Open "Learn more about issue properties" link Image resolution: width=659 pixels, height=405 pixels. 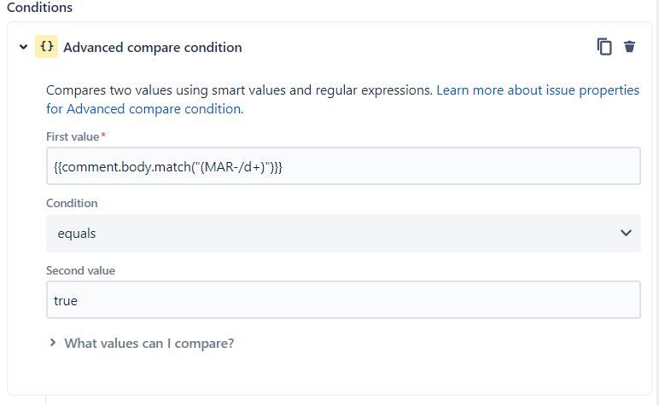[x=537, y=90]
